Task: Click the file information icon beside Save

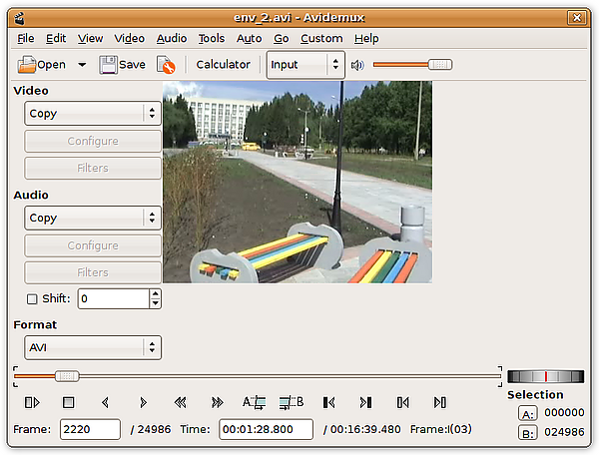Action: pyautogui.click(x=166, y=65)
